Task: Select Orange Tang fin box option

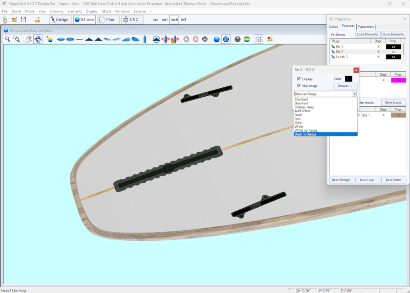Action: 304,107
